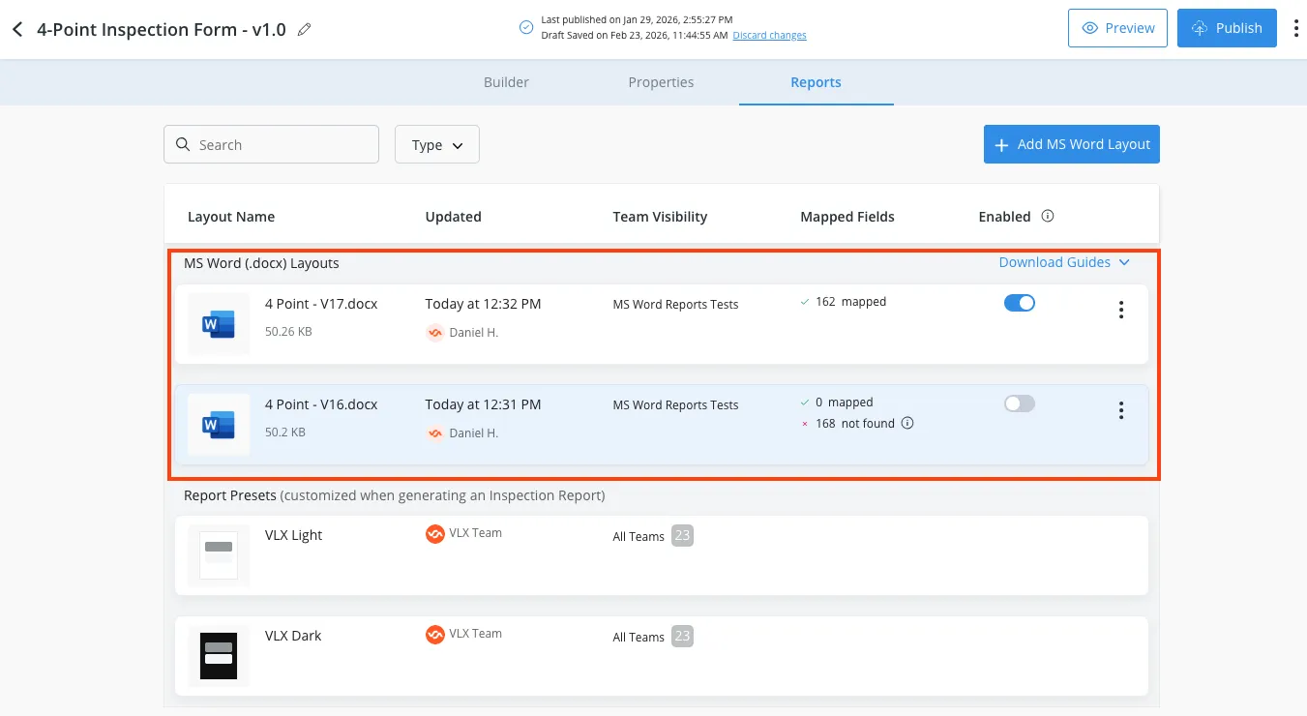Click Add MS Word Layout button
1307x716 pixels.
(x=1072, y=144)
